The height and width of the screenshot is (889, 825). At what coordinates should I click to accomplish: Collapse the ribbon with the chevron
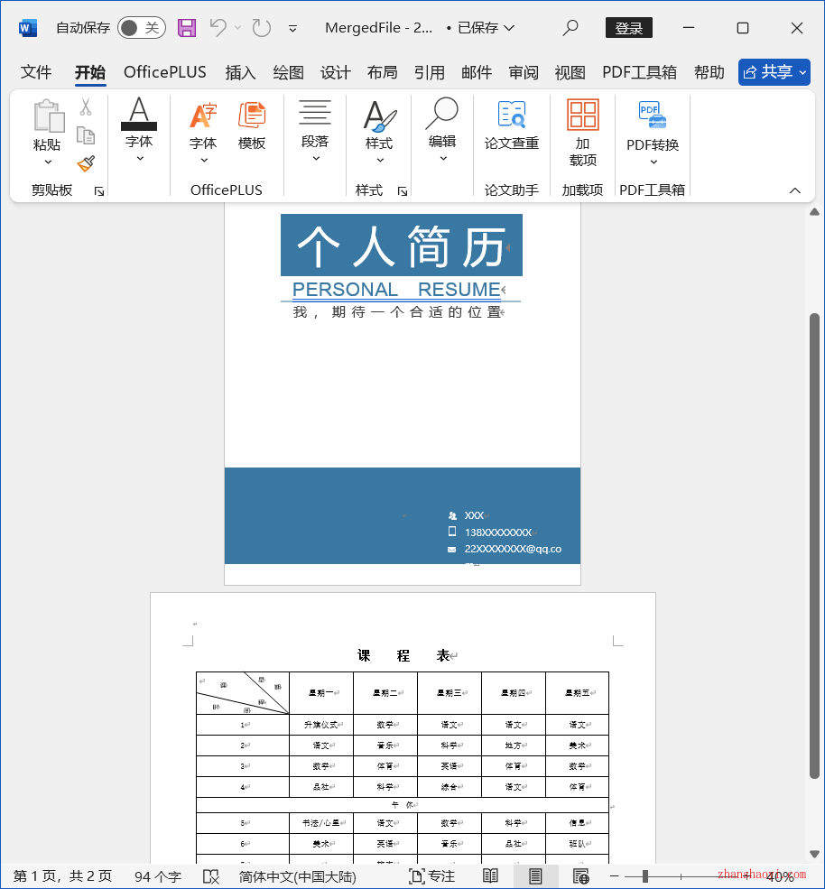point(795,190)
